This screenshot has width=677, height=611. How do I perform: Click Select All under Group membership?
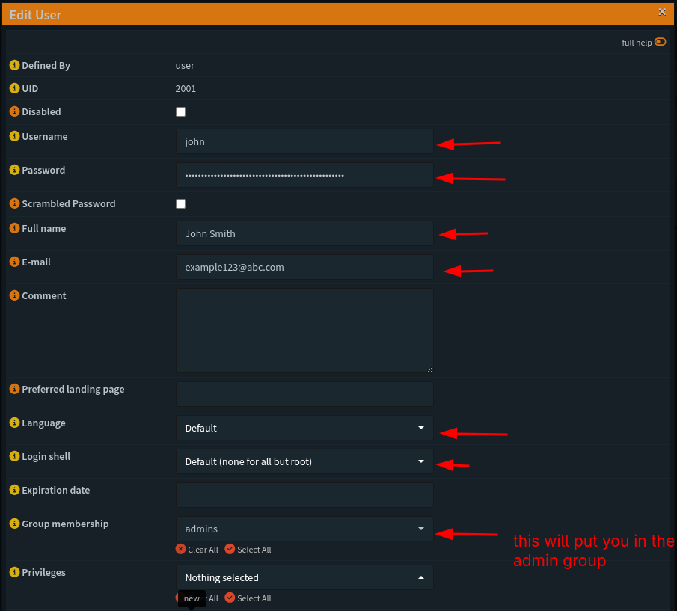[x=248, y=550]
